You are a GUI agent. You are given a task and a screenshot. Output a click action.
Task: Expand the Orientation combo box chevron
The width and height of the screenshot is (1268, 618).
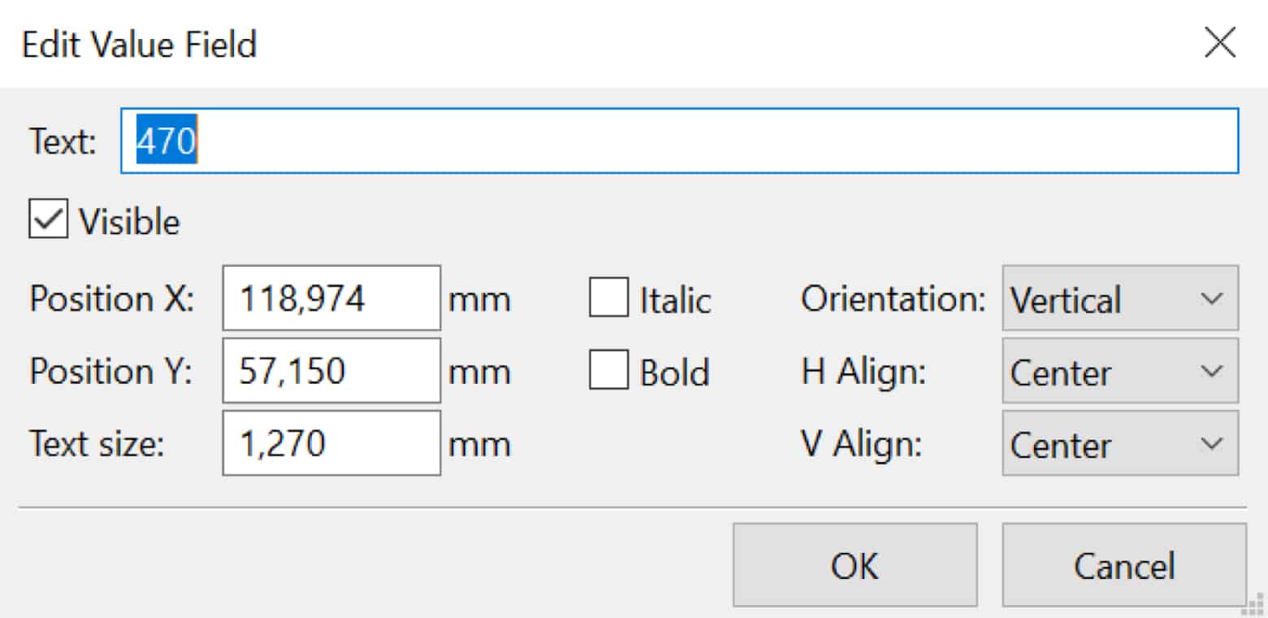click(x=1213, y=299)
